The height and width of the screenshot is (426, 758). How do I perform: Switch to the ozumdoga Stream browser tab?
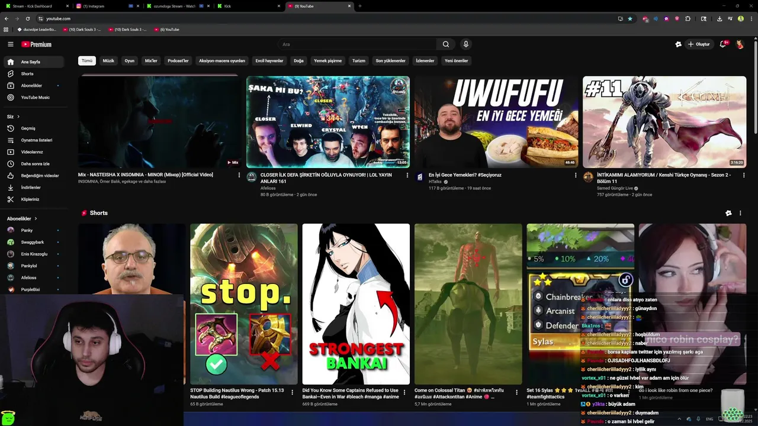pos(177,6)
